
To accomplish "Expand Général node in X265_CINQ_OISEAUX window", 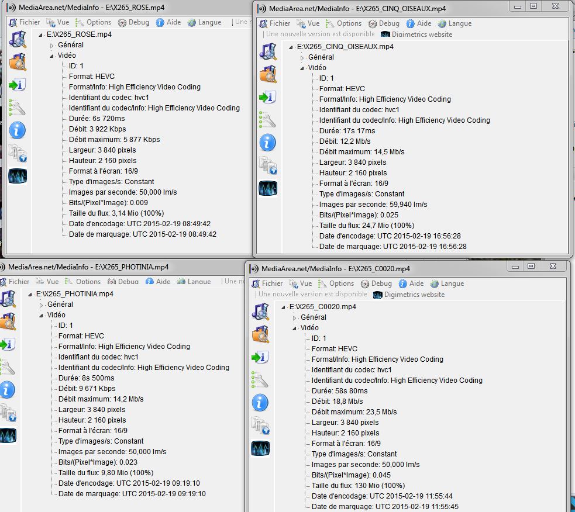I will click(x=302, y=58).
